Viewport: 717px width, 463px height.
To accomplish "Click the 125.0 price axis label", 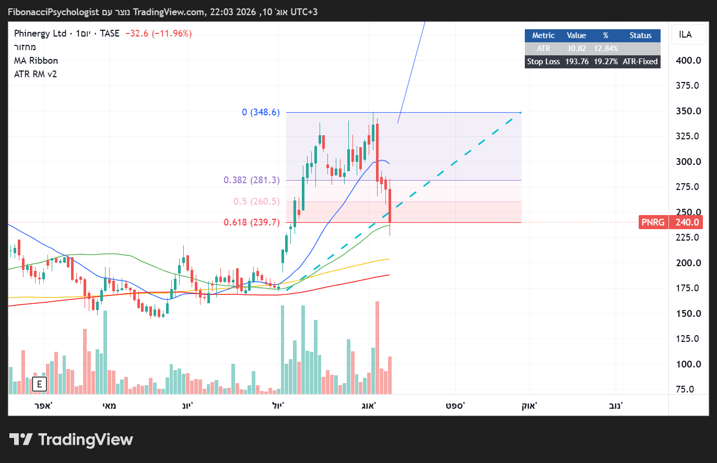I will click(688, 339).
